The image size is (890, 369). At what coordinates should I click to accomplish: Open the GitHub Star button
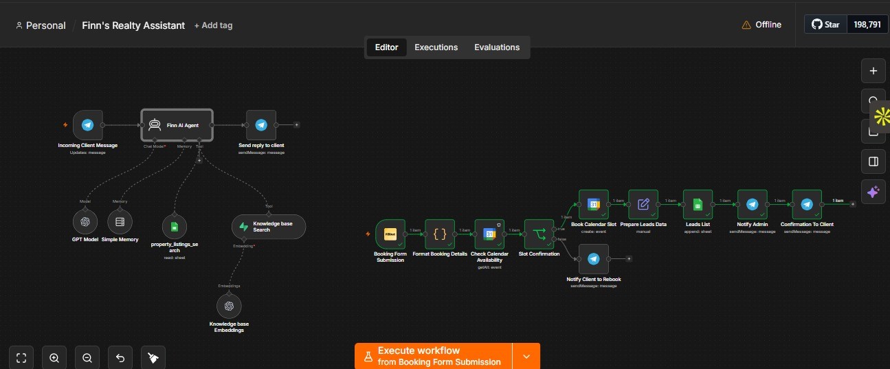click(x=825, y=24)
